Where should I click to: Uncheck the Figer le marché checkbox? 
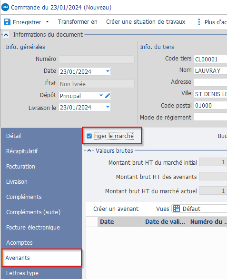(89, 136)
